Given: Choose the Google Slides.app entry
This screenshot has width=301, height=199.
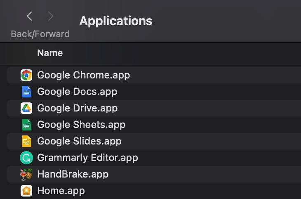Looking at the screenshot, I should click(x=79, y=141).
